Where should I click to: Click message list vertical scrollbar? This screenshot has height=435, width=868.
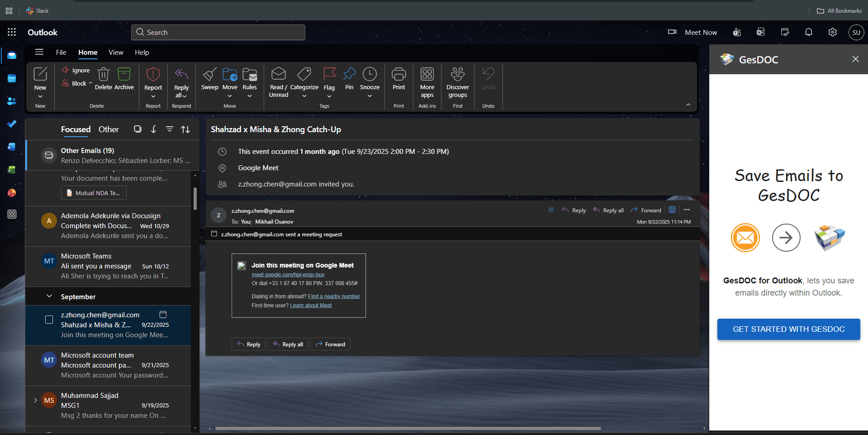(195, 199)
